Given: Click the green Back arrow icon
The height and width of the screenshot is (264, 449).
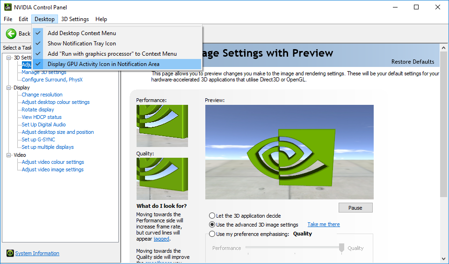Looking at the screenshot, I should pyautogui.click(x=11, y=34).
